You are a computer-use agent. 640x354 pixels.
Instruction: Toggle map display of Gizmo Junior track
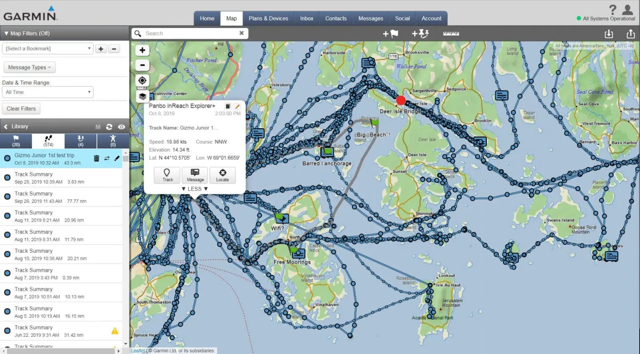pyautogui.click(x=7, y=158)
